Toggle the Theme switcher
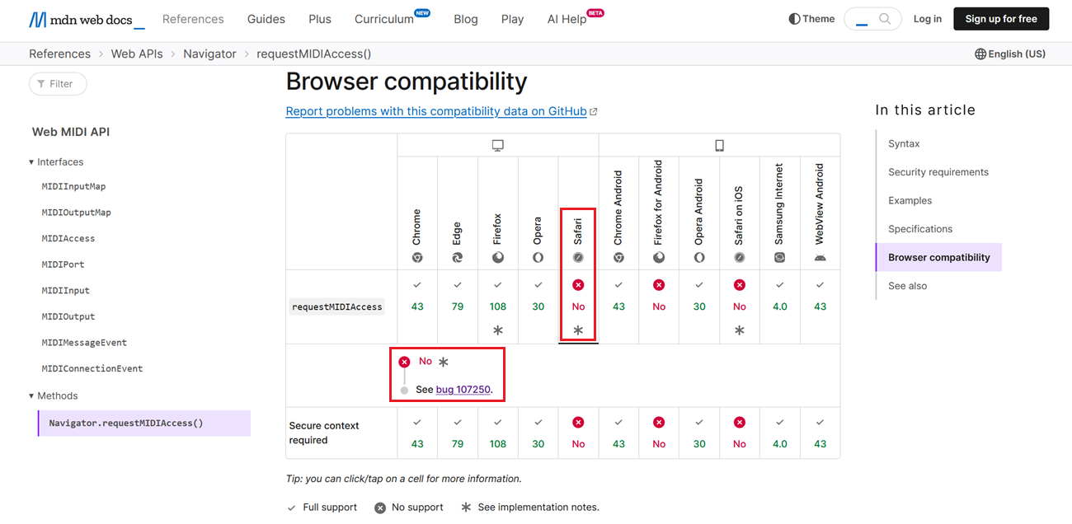The image size is (1072, 524). coord(811,19)
